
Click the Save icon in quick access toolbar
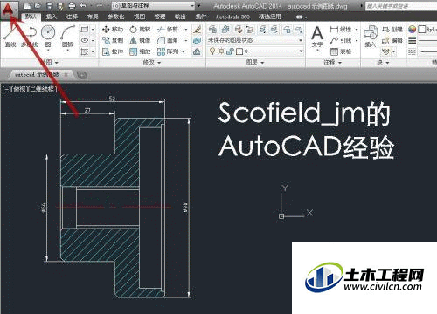pos(50,6)
